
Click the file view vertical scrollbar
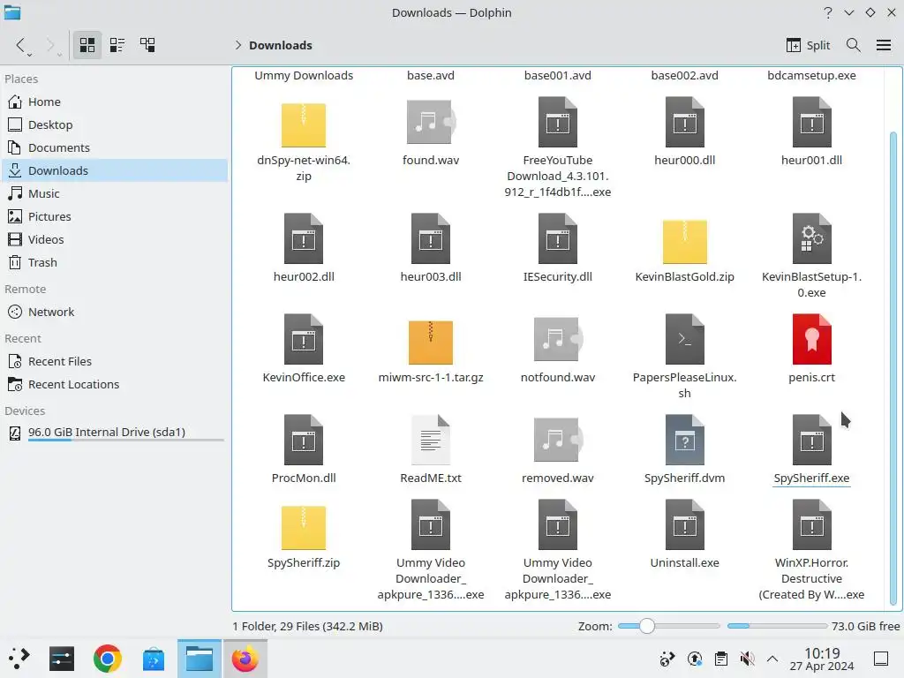click(893, 369)
